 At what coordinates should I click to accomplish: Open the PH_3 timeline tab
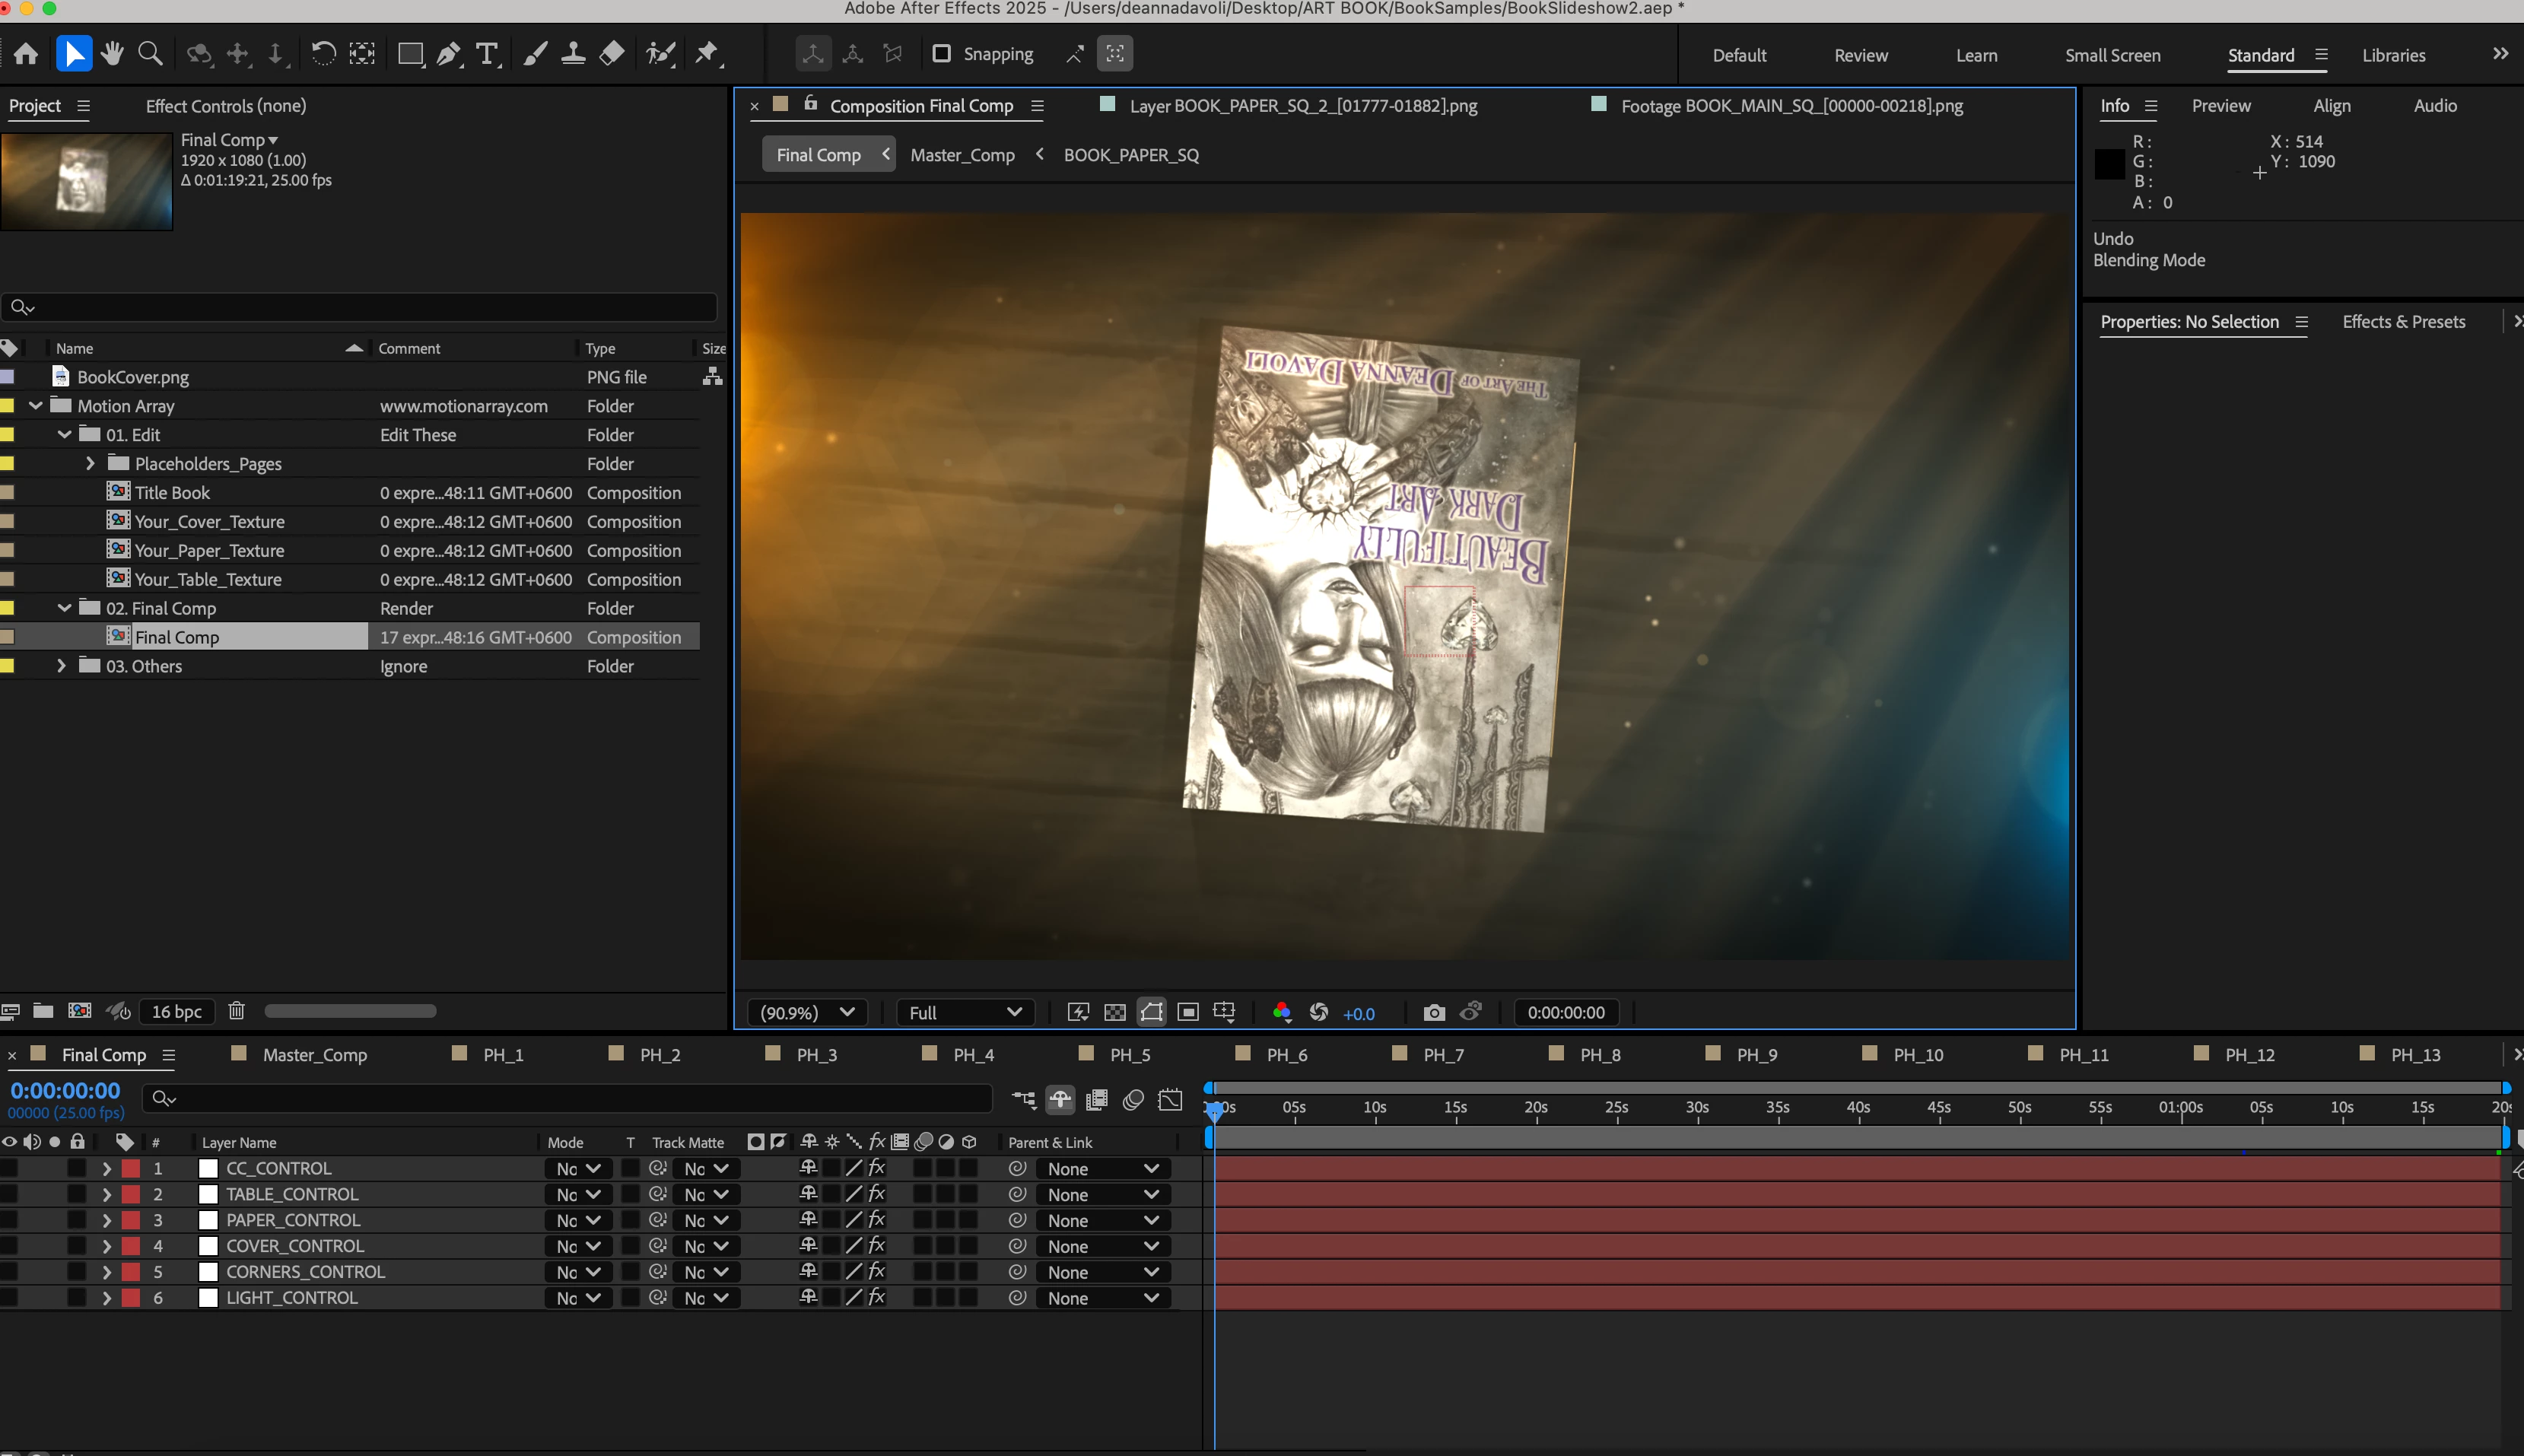(816, 1055)
